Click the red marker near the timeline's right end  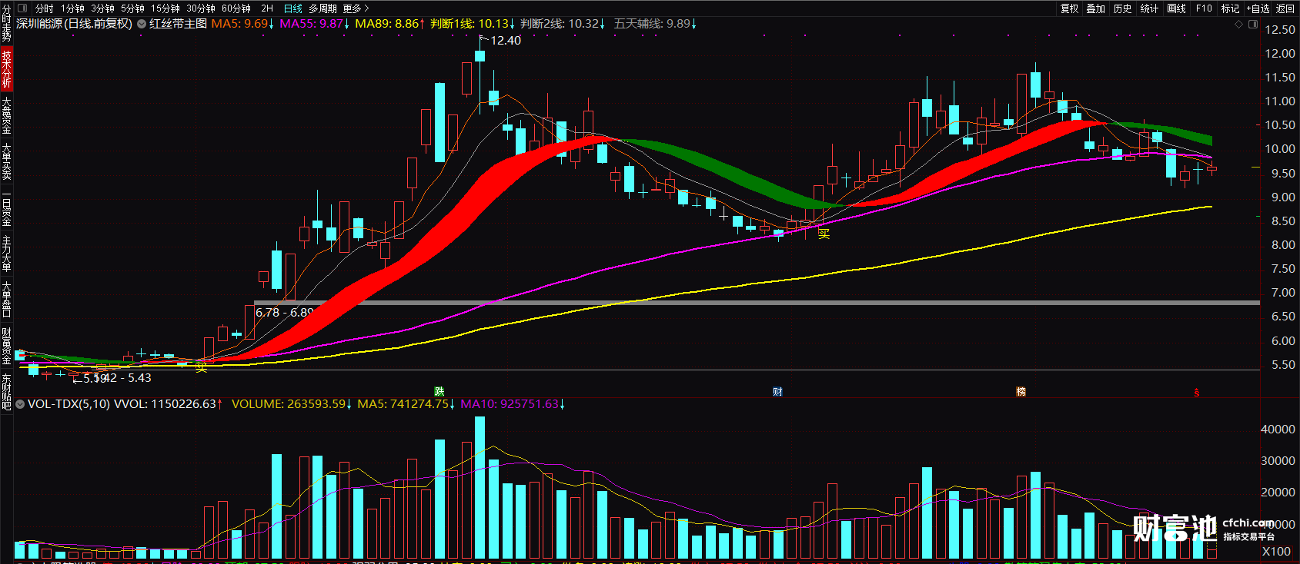(x=1196, y=393)
